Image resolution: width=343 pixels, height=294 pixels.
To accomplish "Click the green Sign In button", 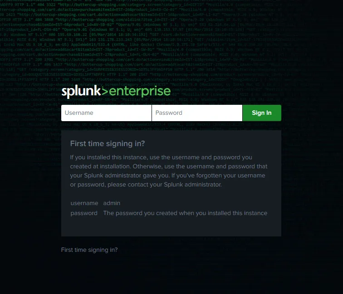I will click(262, 113).
